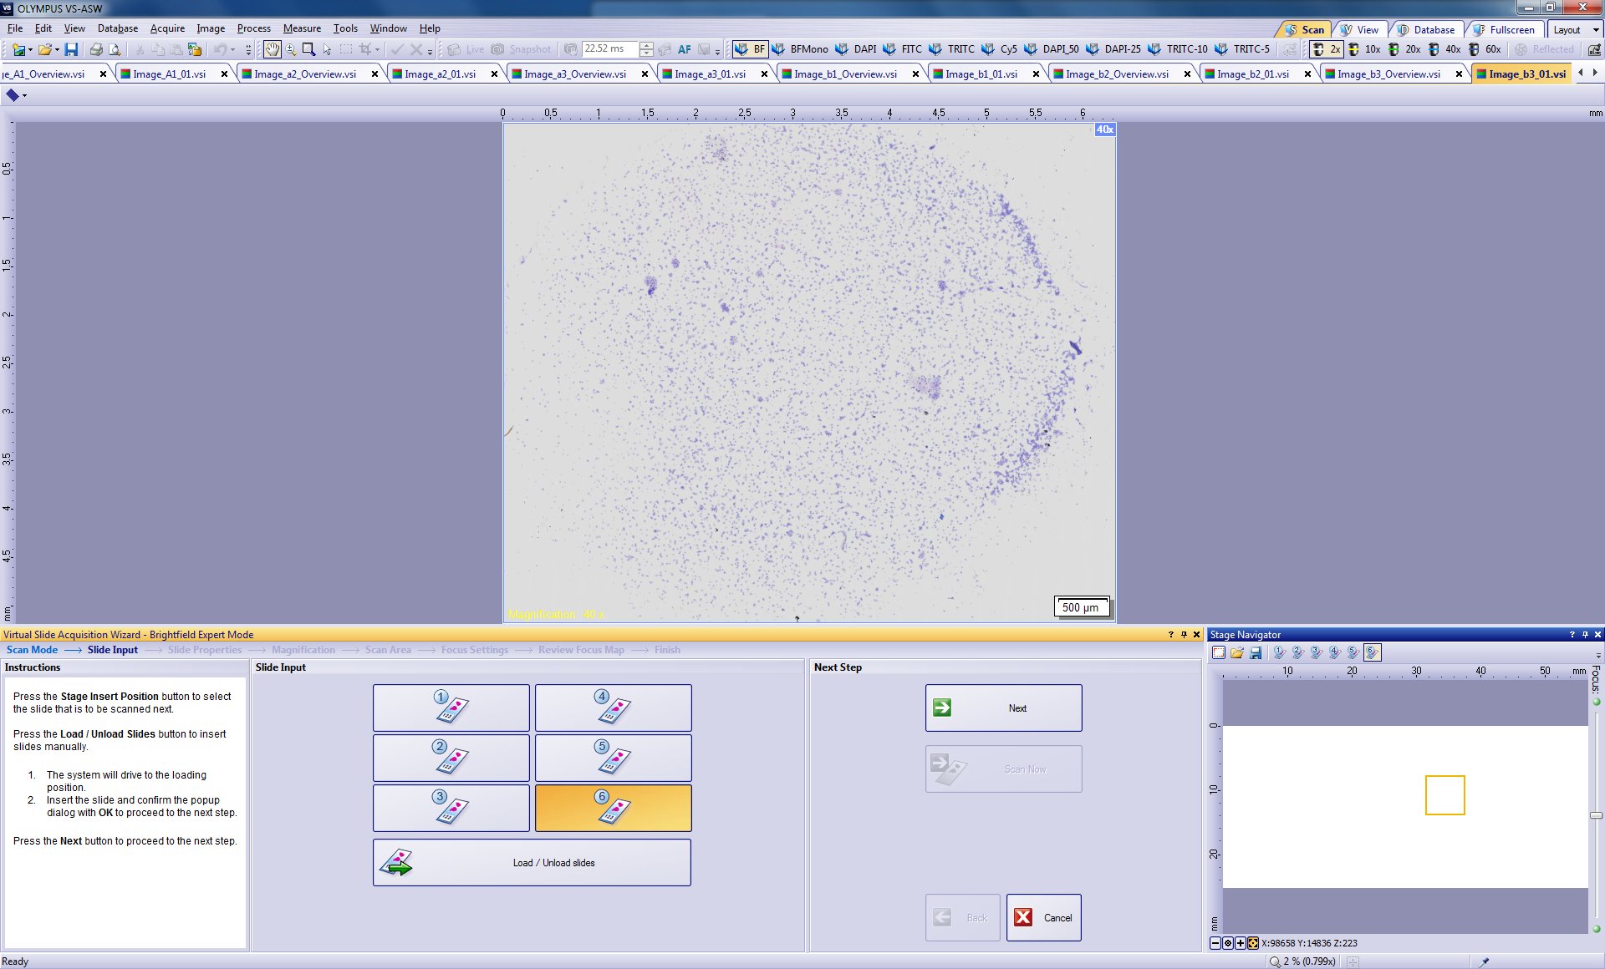Open the Layout dropdown
This screenshot has height=969, width=1605.
tap(1575, 29)
